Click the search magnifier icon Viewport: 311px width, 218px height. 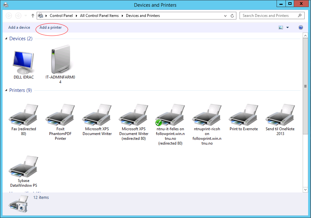point(300,16)
